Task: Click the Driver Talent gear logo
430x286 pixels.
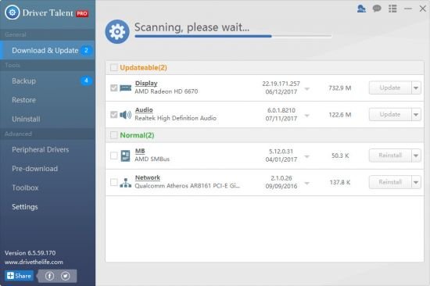Action: pyautogui.click(x=12, y=13)
